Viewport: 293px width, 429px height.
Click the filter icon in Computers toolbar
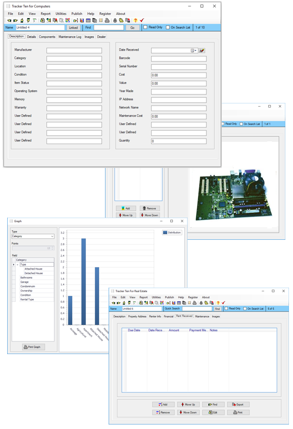[x=34, y=20]
